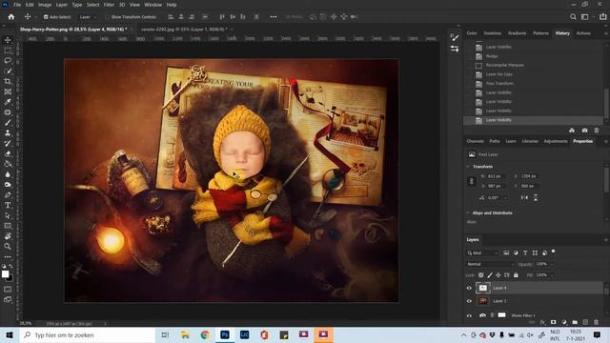Switch to the Actions tab
The height and width of the screenshot is (343, 610).
583,33
